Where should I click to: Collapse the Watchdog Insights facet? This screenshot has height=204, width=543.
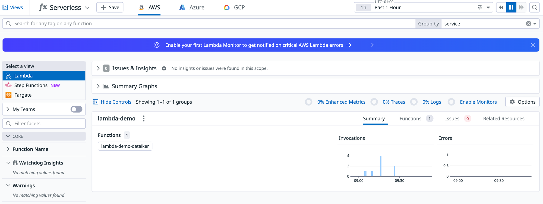click(x=8, y=163)
